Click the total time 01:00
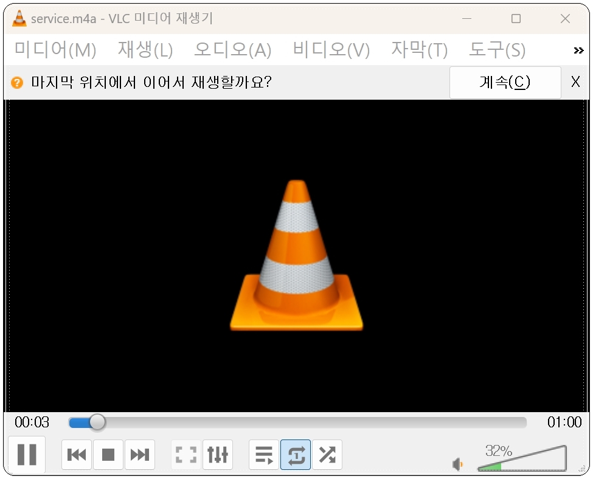This screenshot has height=479, width=593. 564,422
